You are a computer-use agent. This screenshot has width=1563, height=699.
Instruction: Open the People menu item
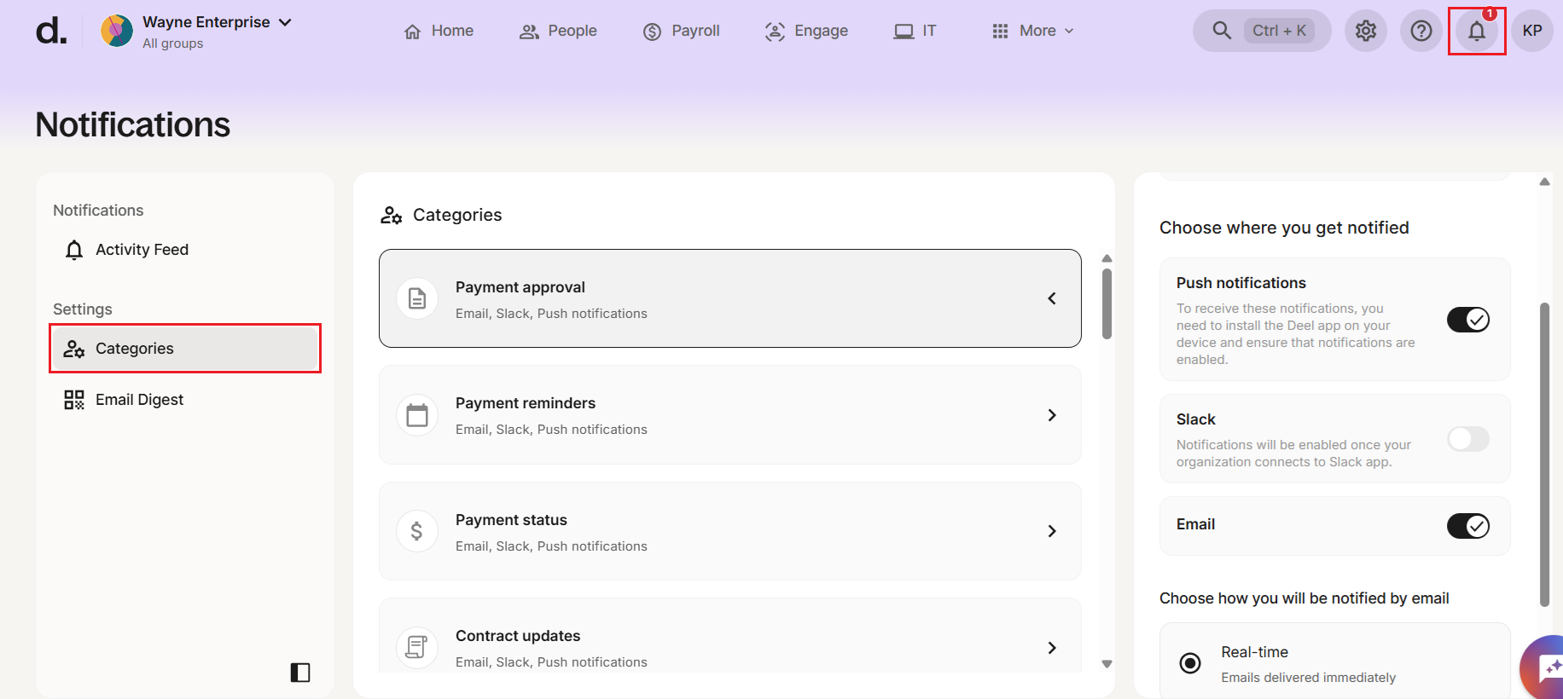coord(558,32)
